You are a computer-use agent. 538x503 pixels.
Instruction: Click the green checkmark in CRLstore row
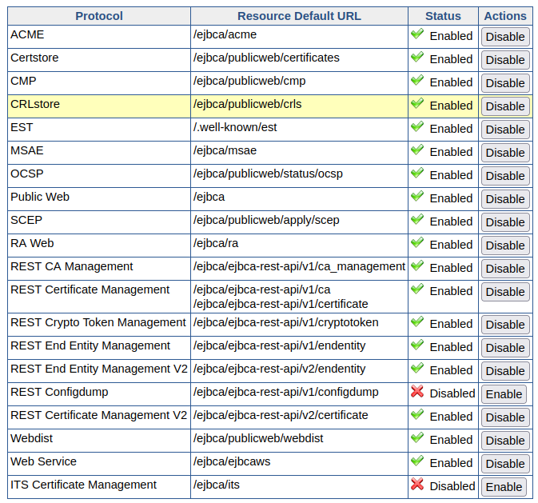(416, 105)
